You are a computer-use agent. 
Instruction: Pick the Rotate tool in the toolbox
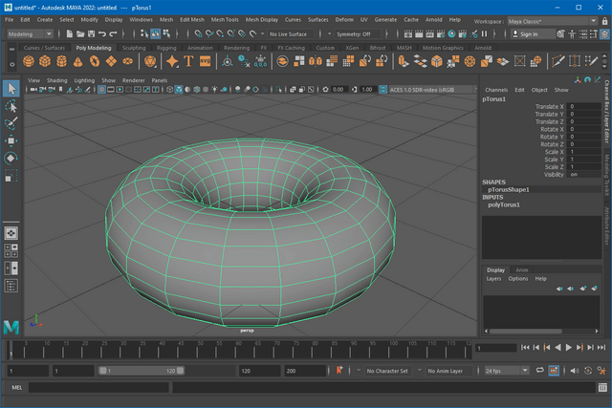(11, 158)
